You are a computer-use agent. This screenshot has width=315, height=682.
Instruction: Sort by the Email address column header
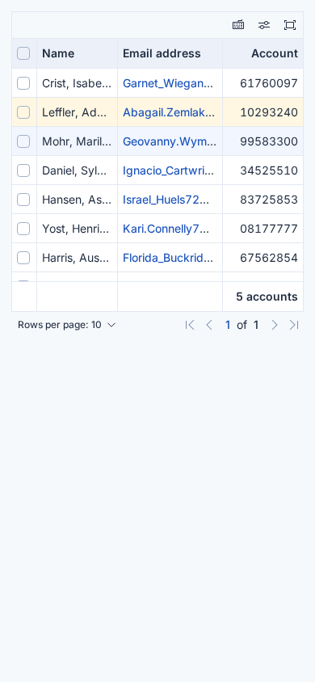tap(162, 53)
